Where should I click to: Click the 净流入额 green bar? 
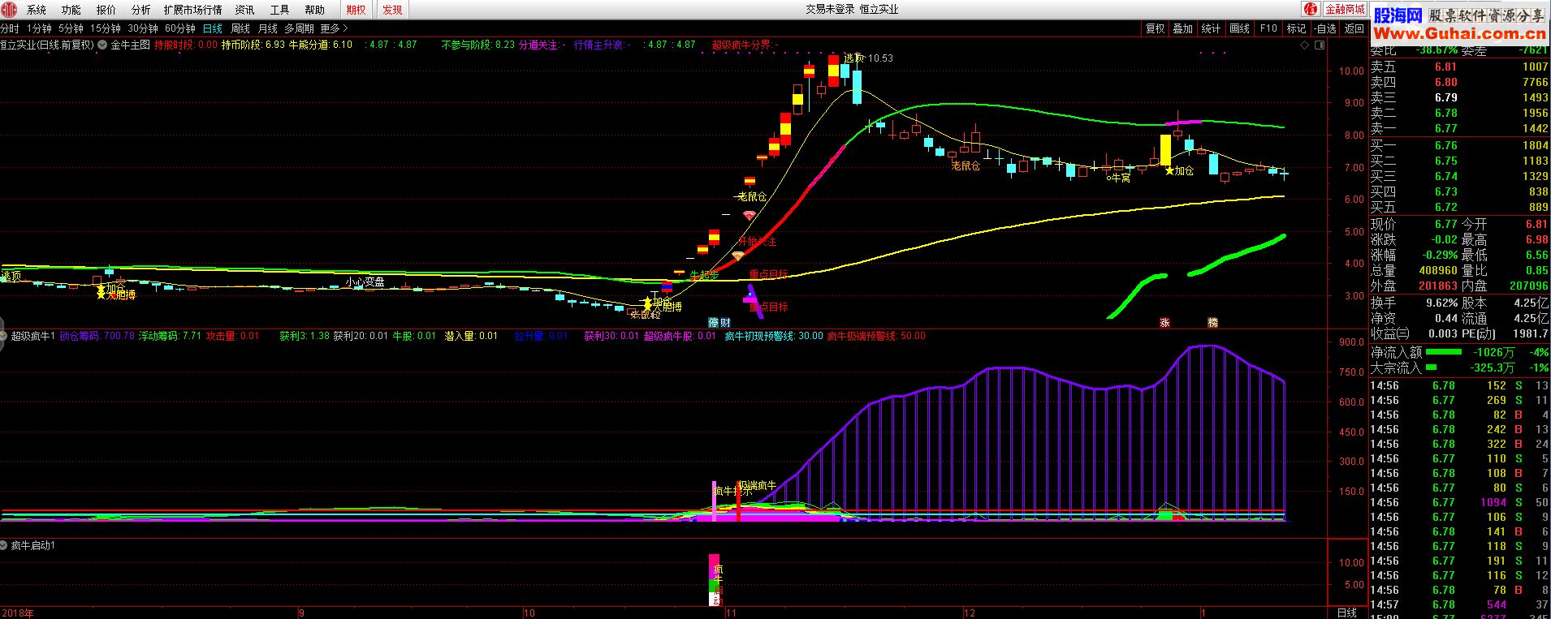click(1444, 352)
